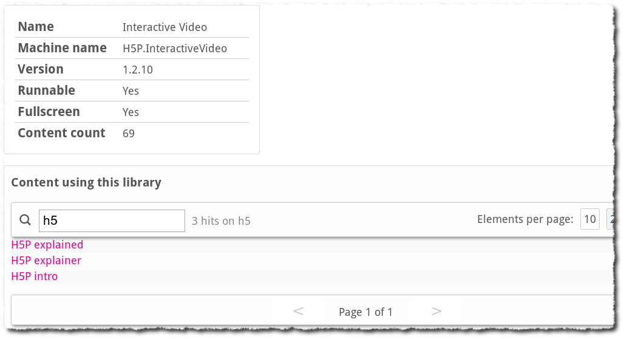Click the 'Page 1 of 1' label
Viewport: 624px width, 339px height.
[x=366, y=312]
